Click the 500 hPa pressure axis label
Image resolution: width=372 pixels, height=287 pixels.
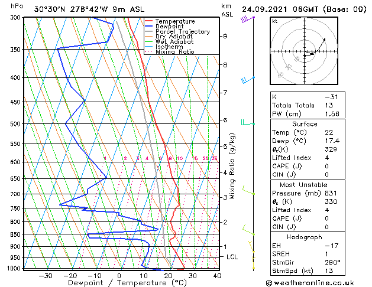(15, 124)
